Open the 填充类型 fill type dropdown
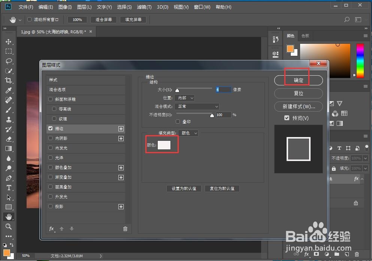The width and height of the screenshot is (372, 261). tap(188, 133)
